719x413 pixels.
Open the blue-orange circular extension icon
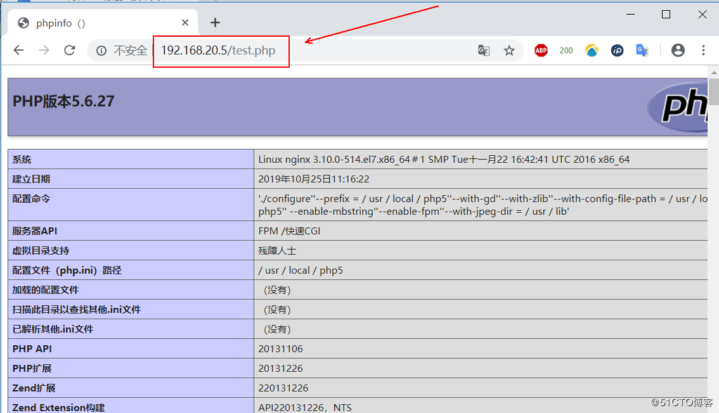point(592,51)
